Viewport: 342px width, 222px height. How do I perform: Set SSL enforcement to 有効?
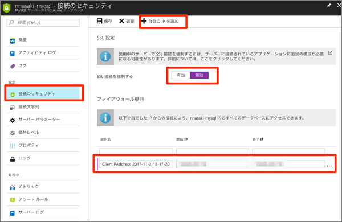(181, 75)
